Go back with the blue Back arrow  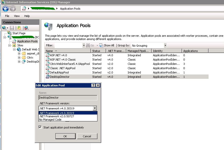click(6, 9)
